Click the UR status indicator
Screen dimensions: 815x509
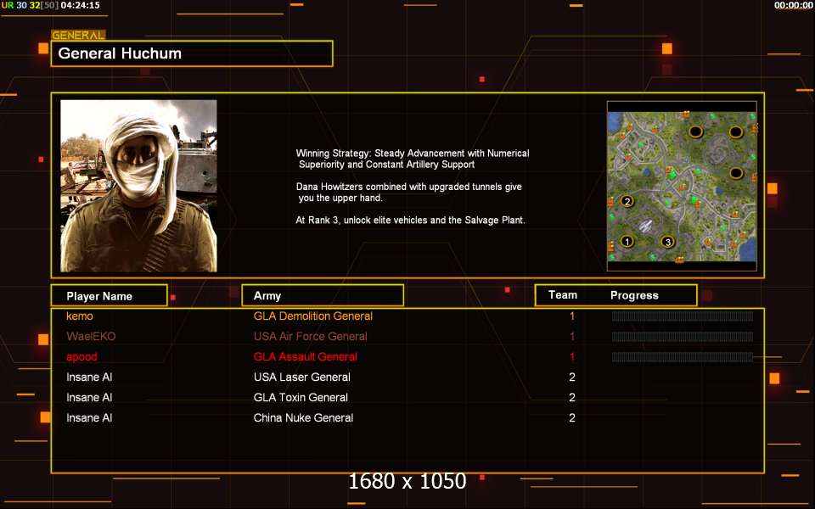coord(8,5)
